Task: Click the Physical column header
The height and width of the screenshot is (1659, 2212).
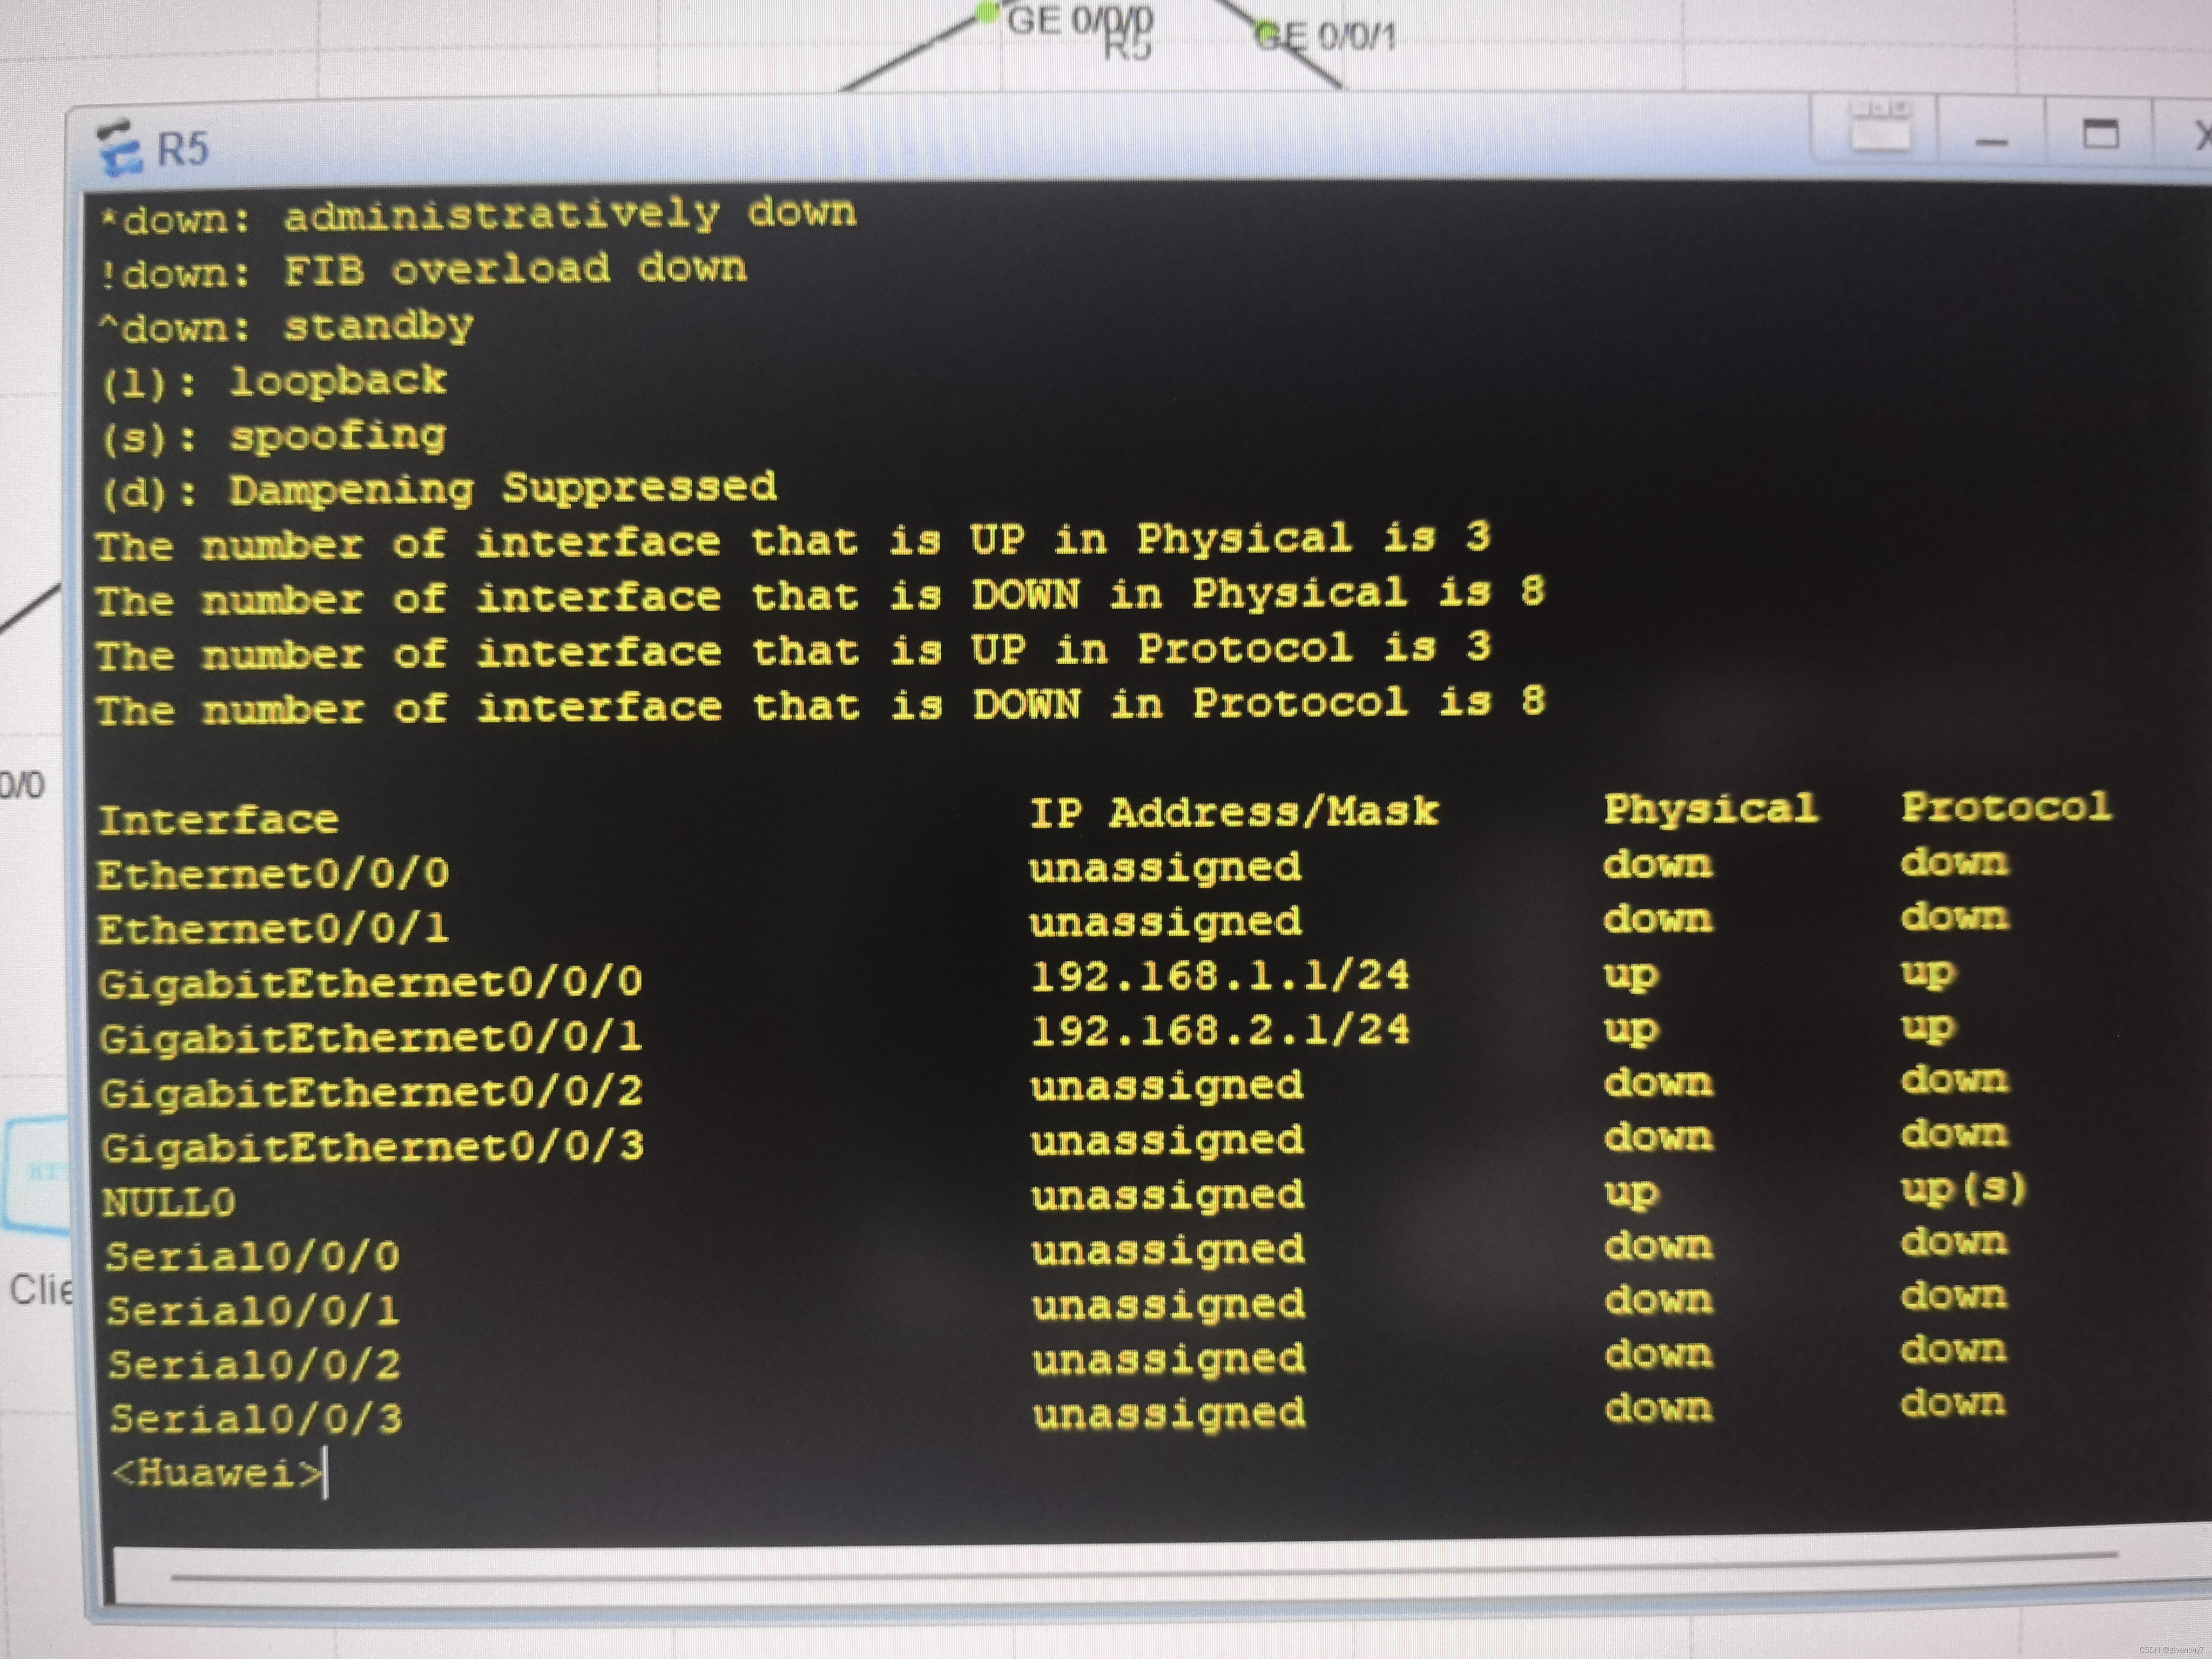Action: point(1711,809)
